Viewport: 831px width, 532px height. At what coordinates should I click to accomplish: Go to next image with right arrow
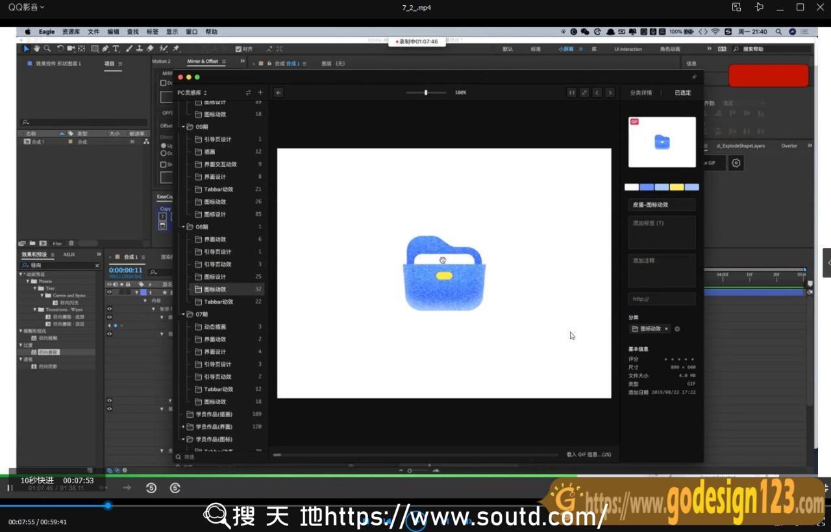[x=610, y=93]
